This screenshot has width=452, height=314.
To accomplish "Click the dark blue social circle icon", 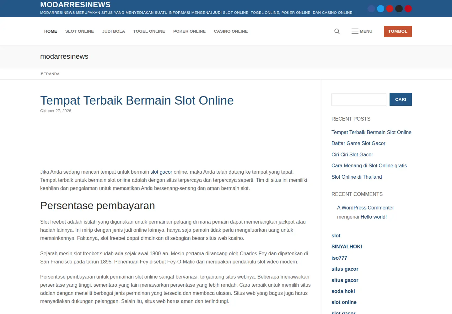I will (x=371, y=9).
